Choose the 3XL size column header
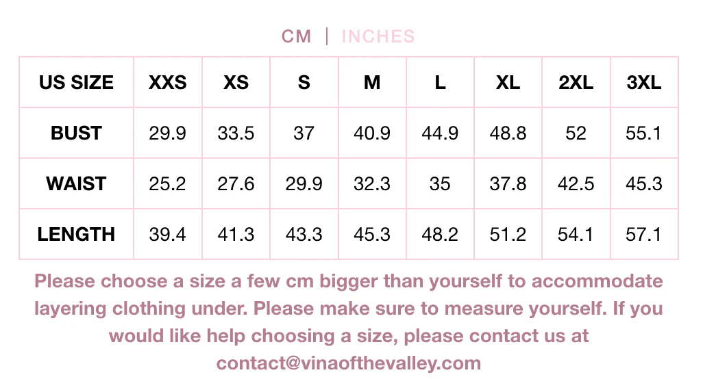The height and width of the screenshot is (390, 703). tap(644, 82)
